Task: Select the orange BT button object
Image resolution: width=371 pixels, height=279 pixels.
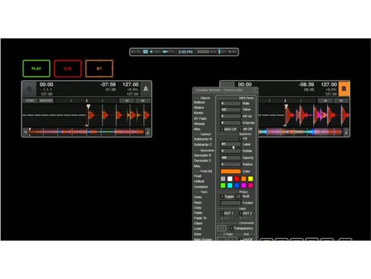Action: click(99, 69)
